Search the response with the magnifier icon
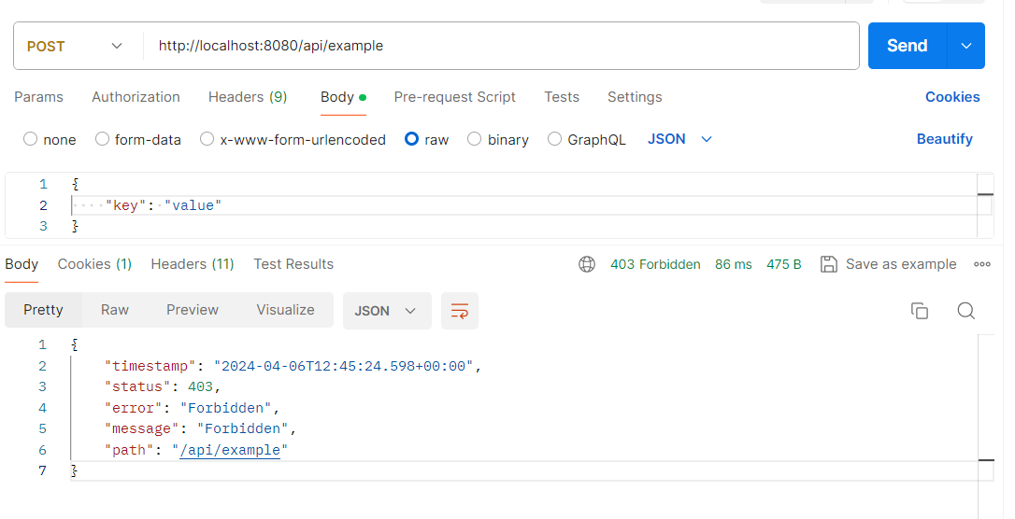This screenshot has width=1015, height=519. [966, 311]
